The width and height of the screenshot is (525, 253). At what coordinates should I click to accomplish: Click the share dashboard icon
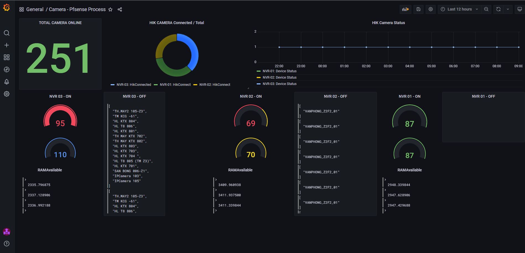120,9
